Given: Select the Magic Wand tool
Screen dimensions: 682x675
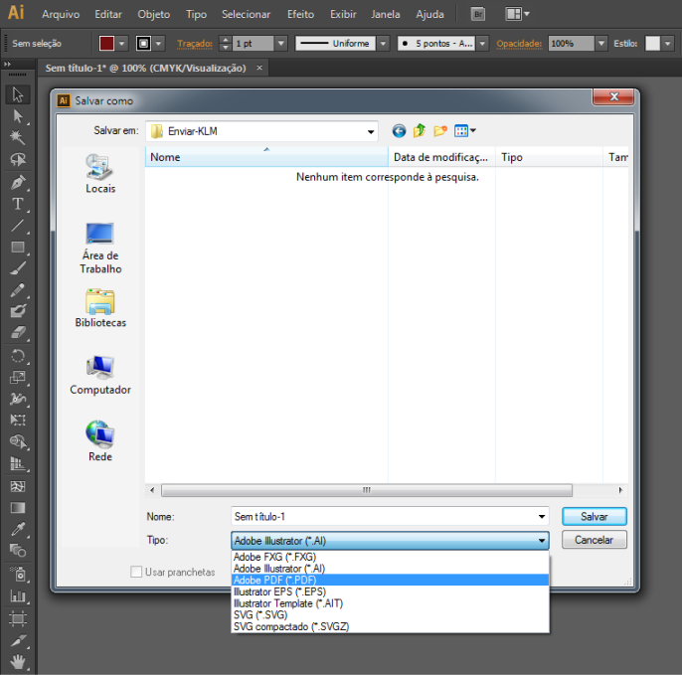Looking at the screenshot, I should pyautogui.click(x=18, y=138).
